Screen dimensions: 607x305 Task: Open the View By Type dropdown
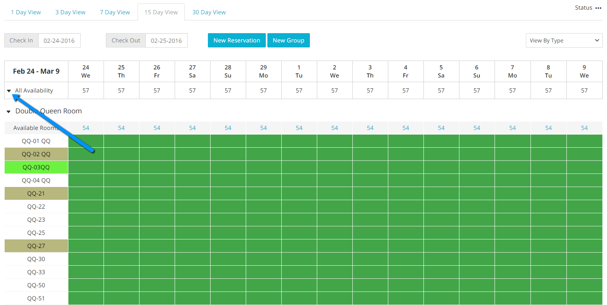tap(564, 40)
